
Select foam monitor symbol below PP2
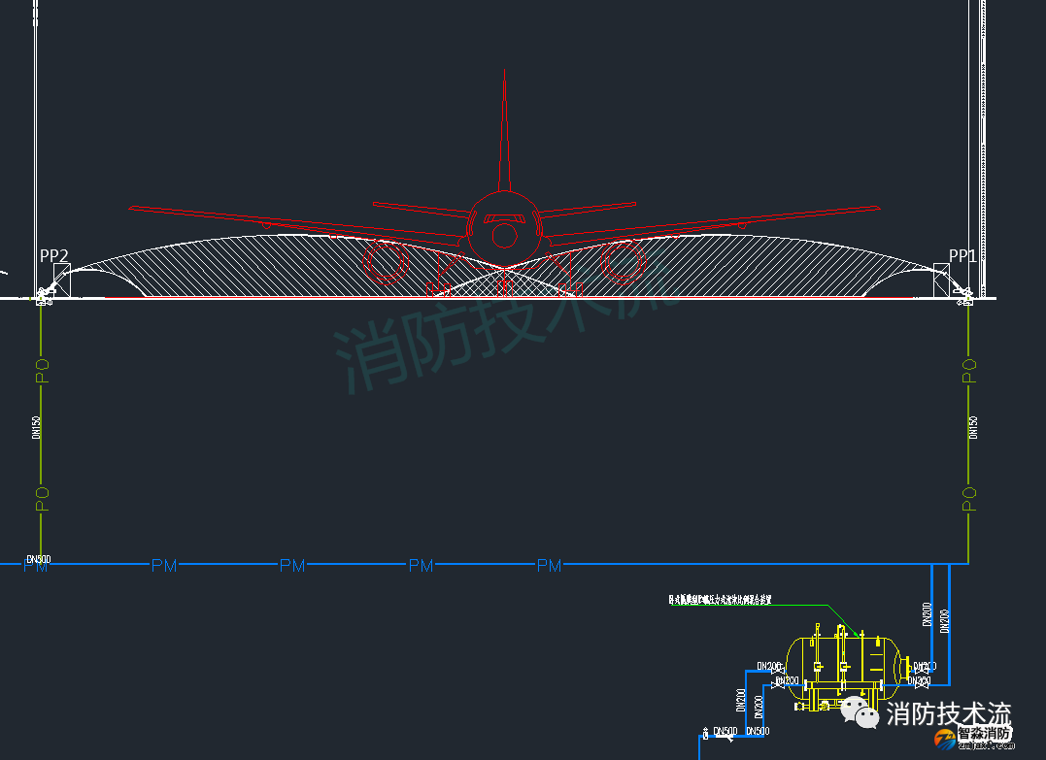pos(44,296)
